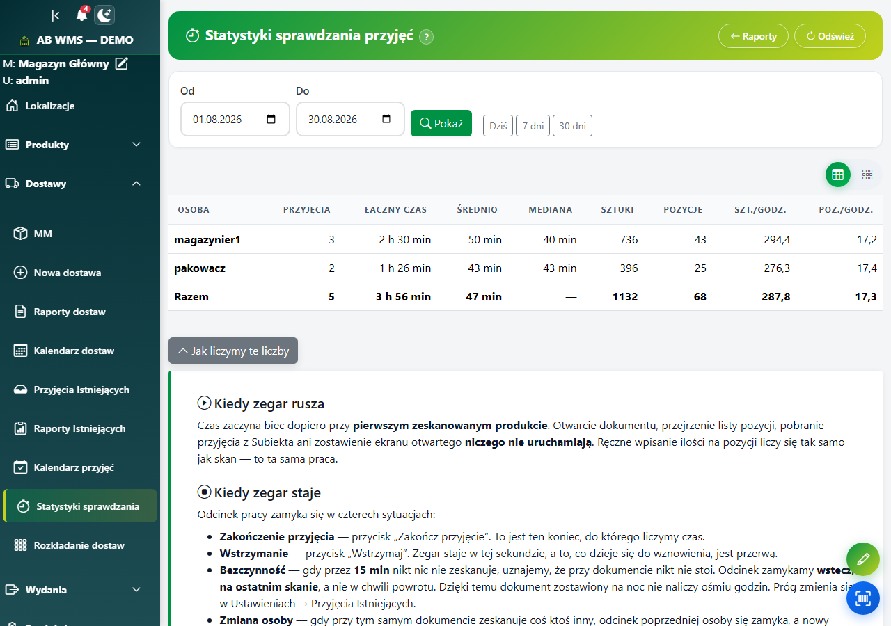This screenshot has width=891, height=626.
Task: Expand the Wydania menu
Action: [80, 590]
